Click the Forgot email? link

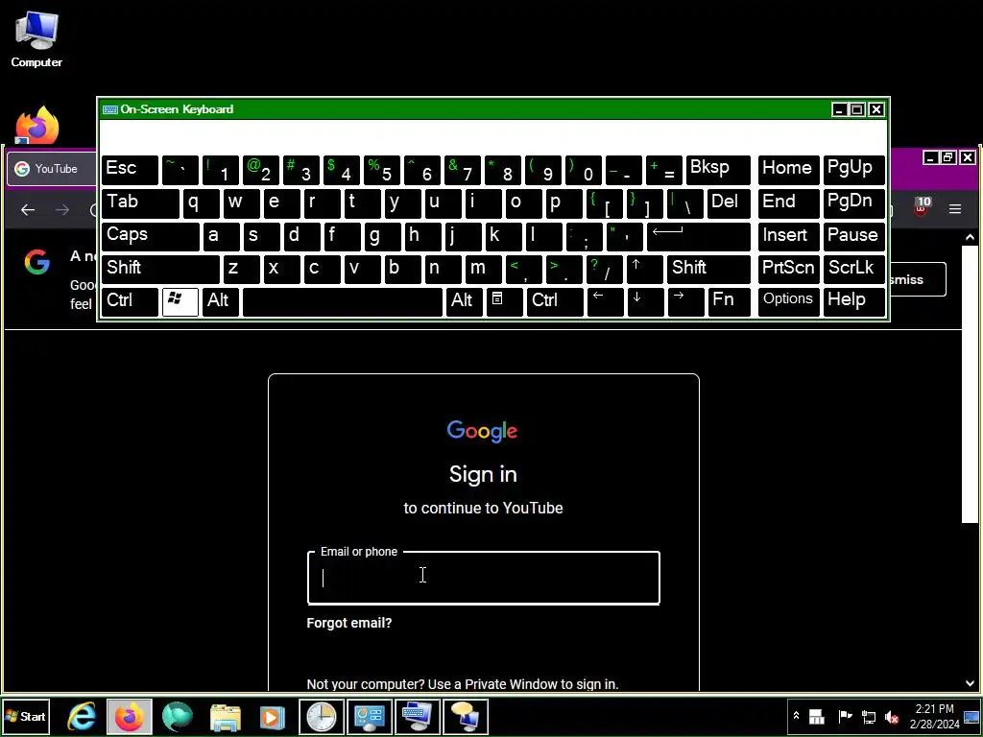[349, 623]
